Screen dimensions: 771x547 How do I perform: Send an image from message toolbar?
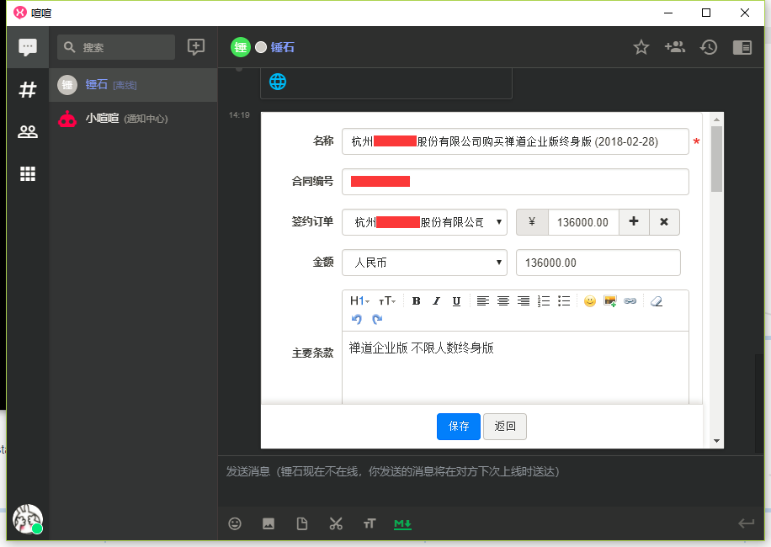[269, 523]
